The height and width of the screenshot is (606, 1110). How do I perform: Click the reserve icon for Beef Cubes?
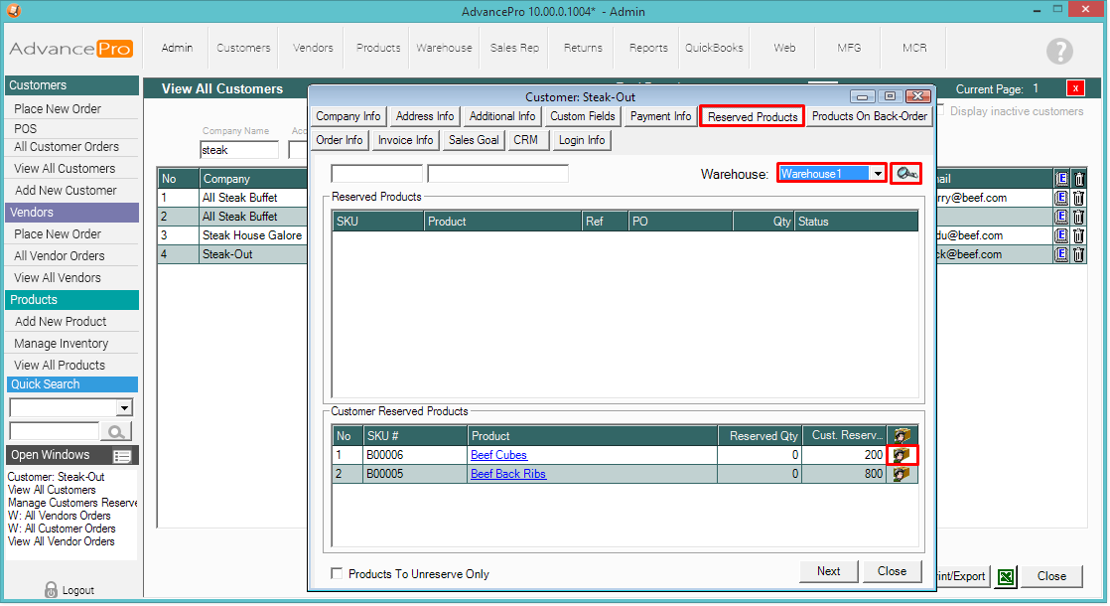click(902, 455)
